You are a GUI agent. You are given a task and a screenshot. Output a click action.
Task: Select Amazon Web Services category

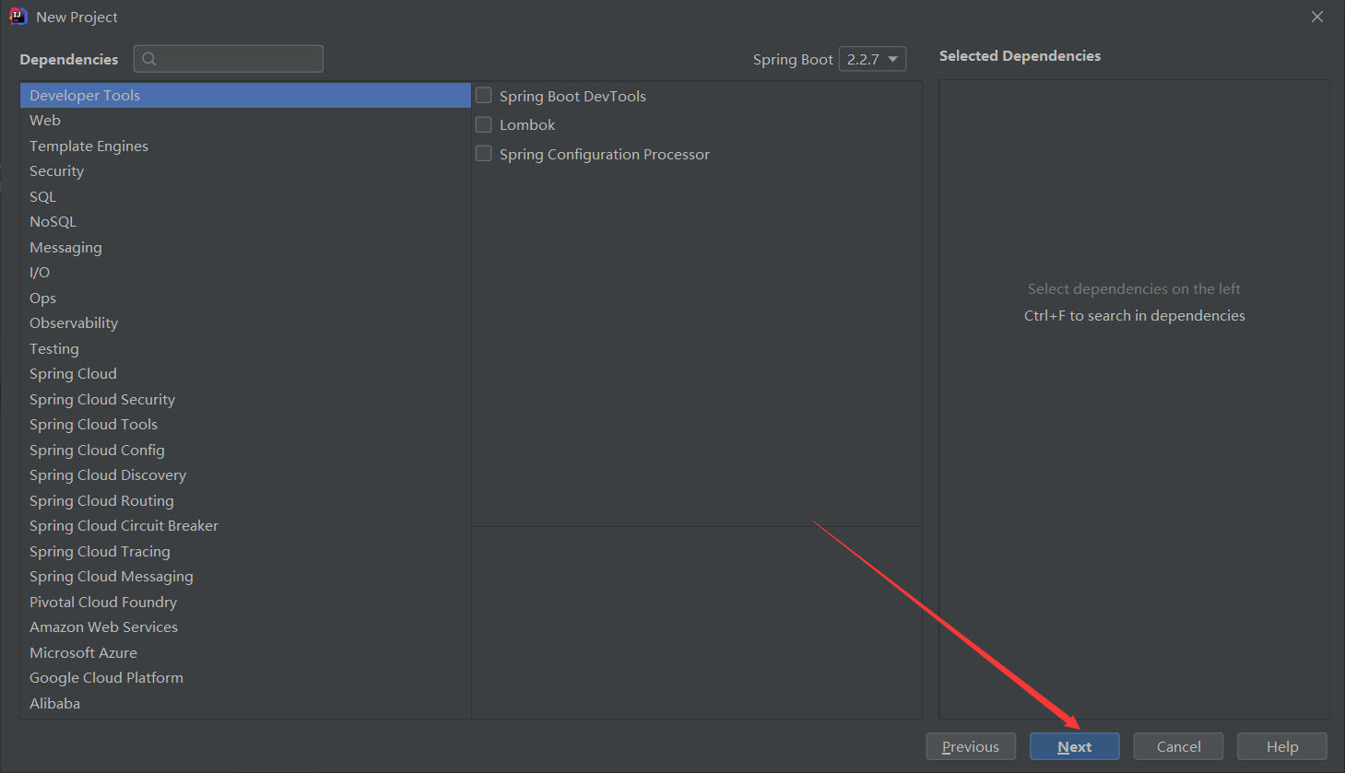tap(245, 627)
